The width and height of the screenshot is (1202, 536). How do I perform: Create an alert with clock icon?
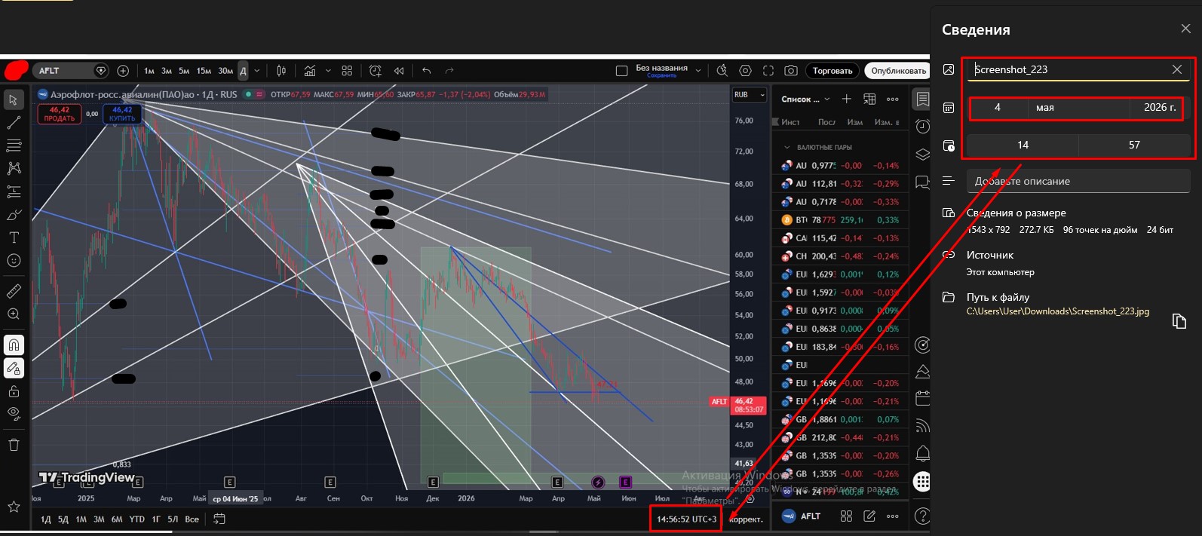click(376, 71)
